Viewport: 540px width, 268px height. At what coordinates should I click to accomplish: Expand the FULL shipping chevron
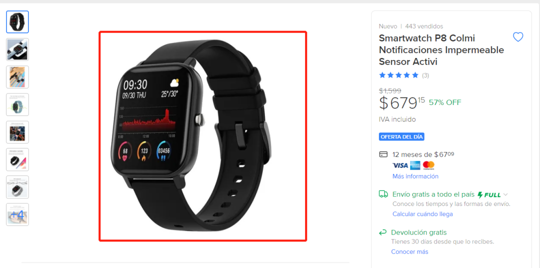[x=505, y=194]
